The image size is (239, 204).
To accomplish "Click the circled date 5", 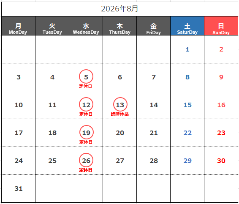I will tap(86, 76).
